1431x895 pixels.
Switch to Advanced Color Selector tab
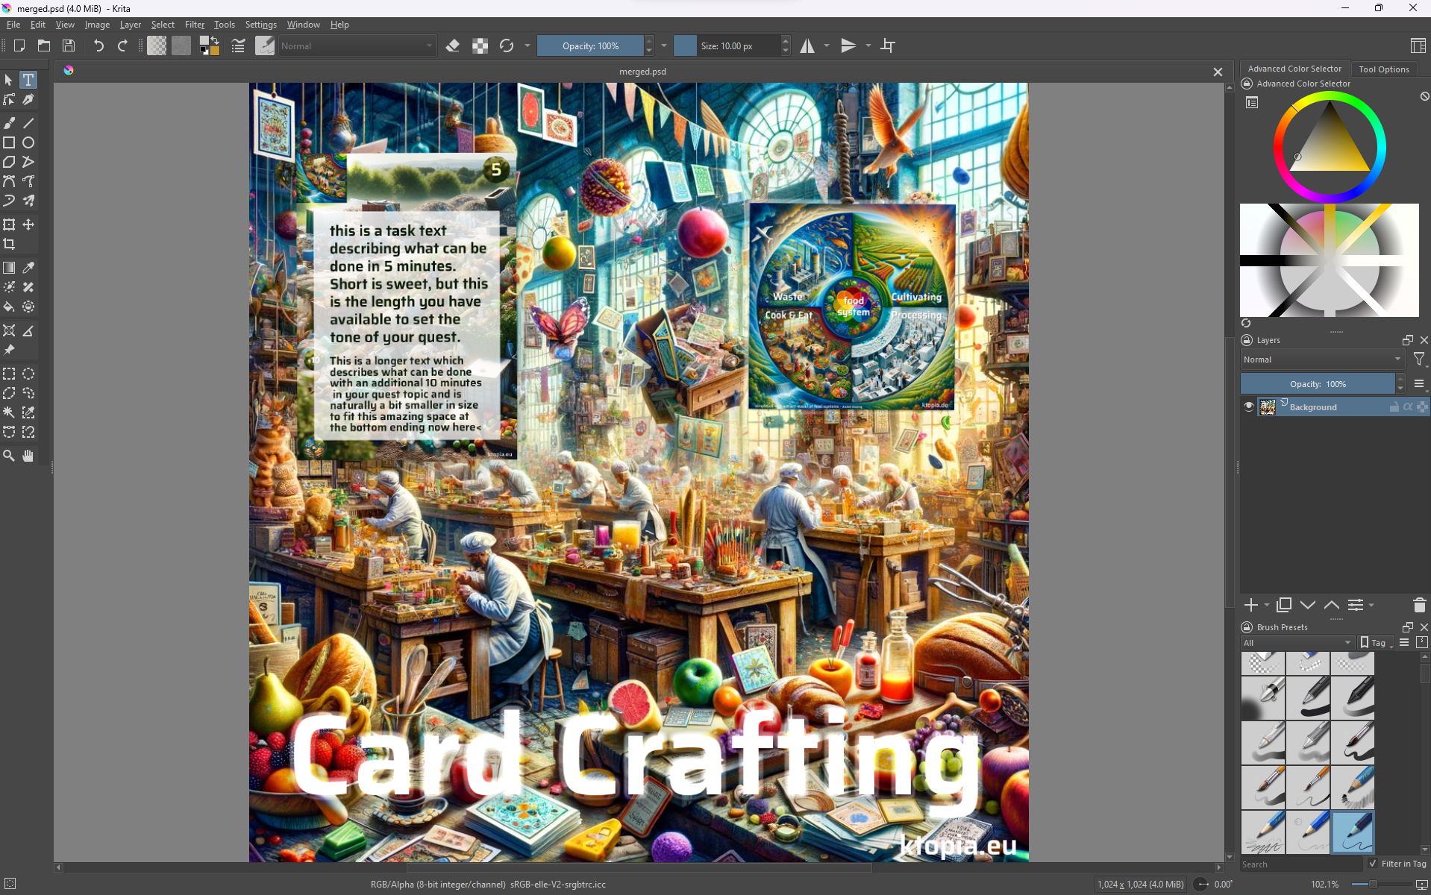coord(1294,69)
